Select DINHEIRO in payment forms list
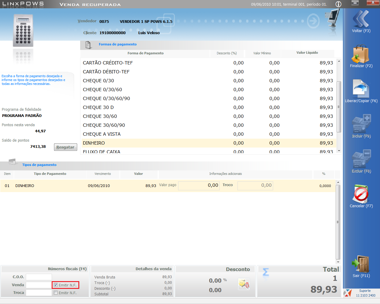380x304 pixels. pyautogui.click(x=209, y=143)
